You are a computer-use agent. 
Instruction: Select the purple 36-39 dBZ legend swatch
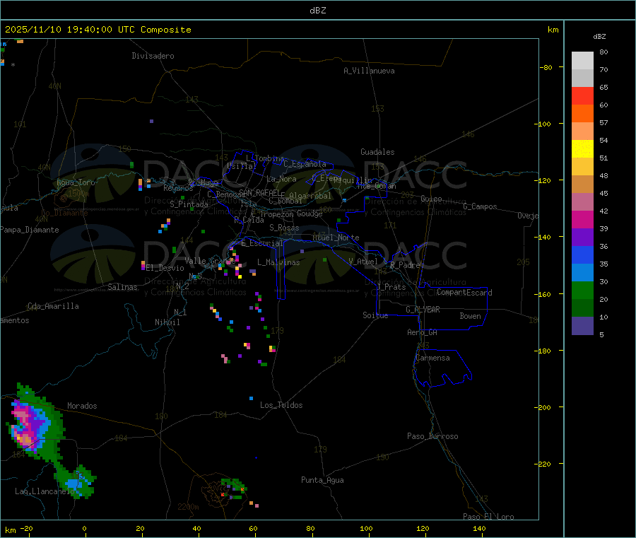[x=582, y=238]
